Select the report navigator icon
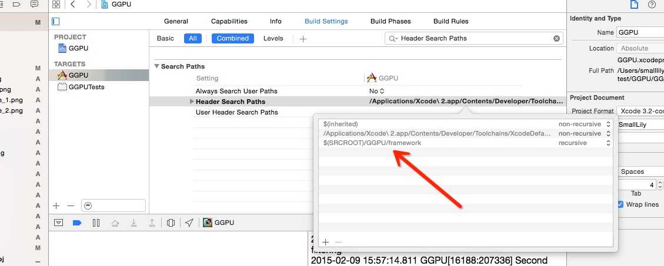664x266 pixels. click(x=34, y=4)
